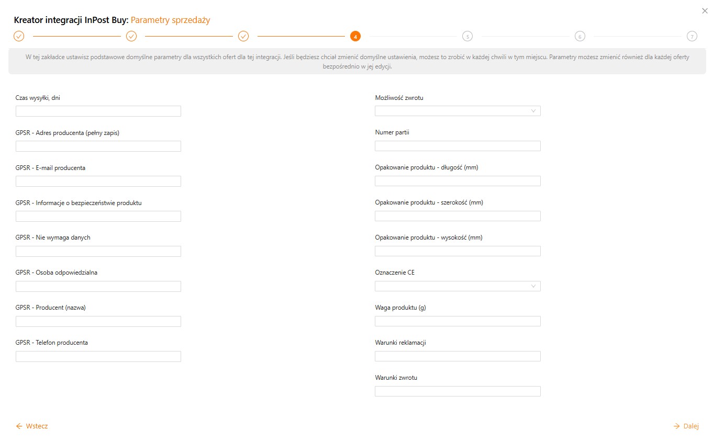
Task: Select the Warunki zwrotu text field
Action: click(458, 391)
